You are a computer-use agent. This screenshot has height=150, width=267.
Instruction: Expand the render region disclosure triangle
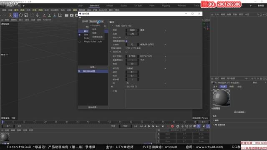tap(110, 52)
